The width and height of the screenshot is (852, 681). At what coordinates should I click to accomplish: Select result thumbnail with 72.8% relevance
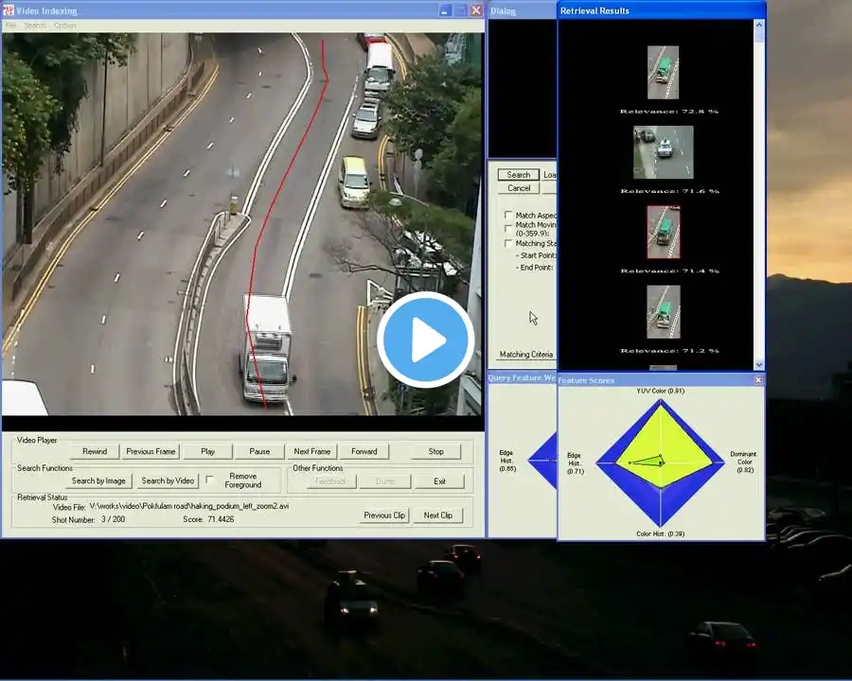coord(663,72)
